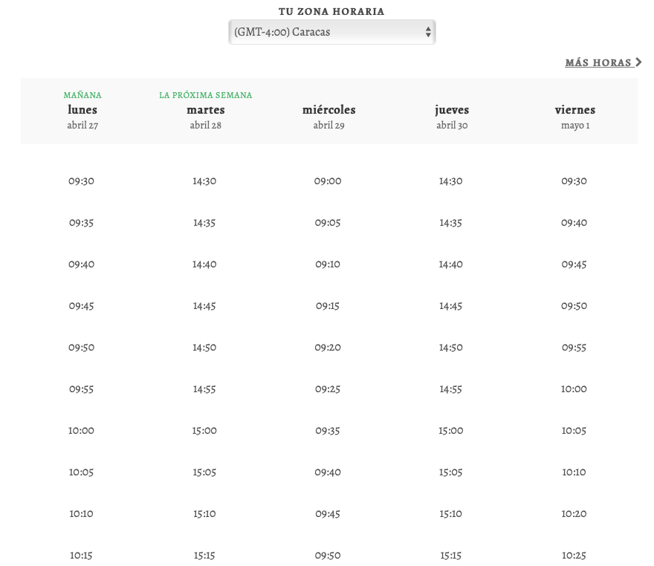The image size is (654, 566).
Task: Choose 14:55 on martes abril 28
Action: coord(204,388)
